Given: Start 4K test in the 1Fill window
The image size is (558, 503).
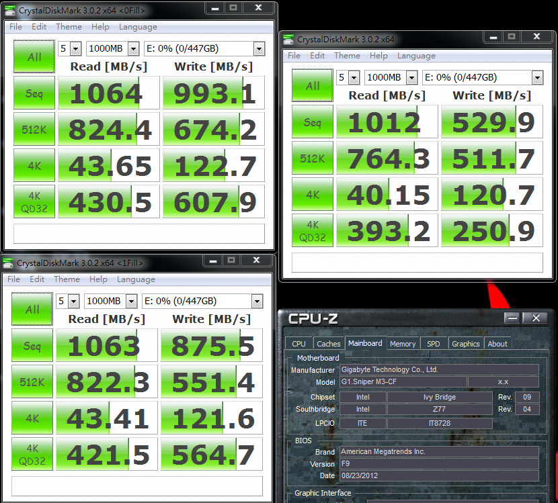Looking at the screenshot, I should (x=32, y=418).
